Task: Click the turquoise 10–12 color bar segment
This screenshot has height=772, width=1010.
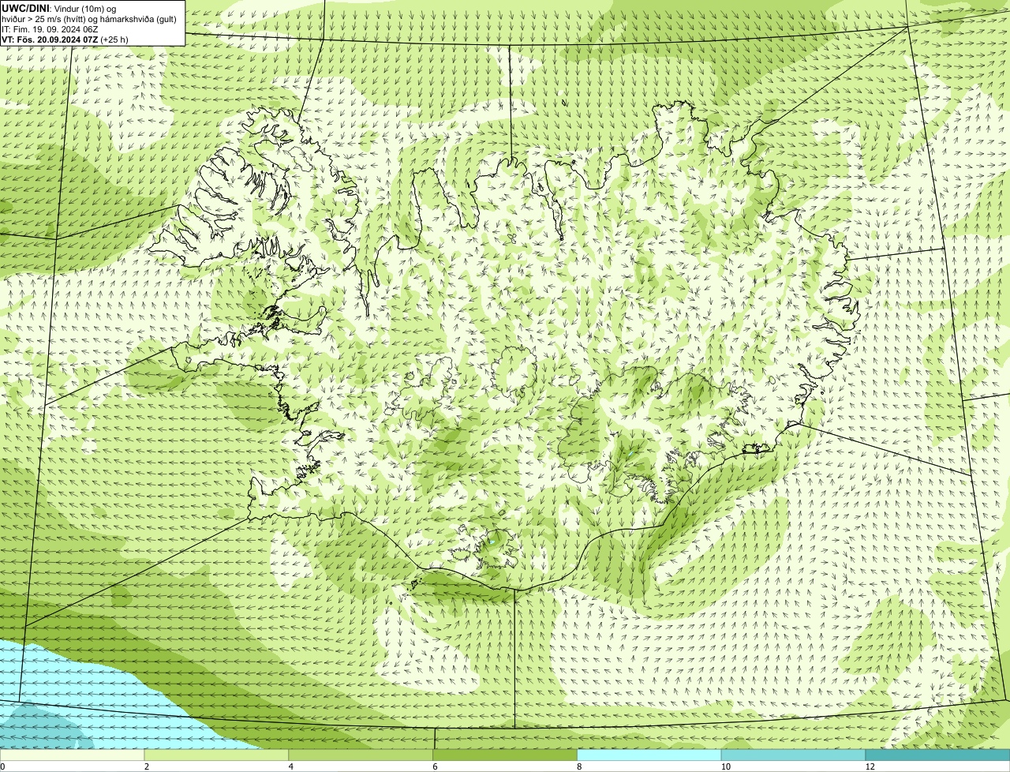Action: (x=794, y=755)
